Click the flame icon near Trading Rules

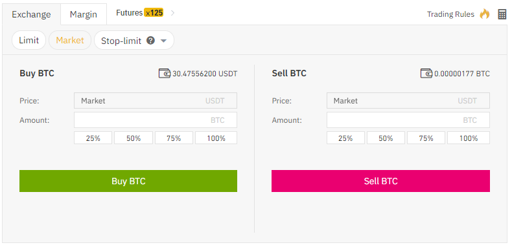(485, 14)
